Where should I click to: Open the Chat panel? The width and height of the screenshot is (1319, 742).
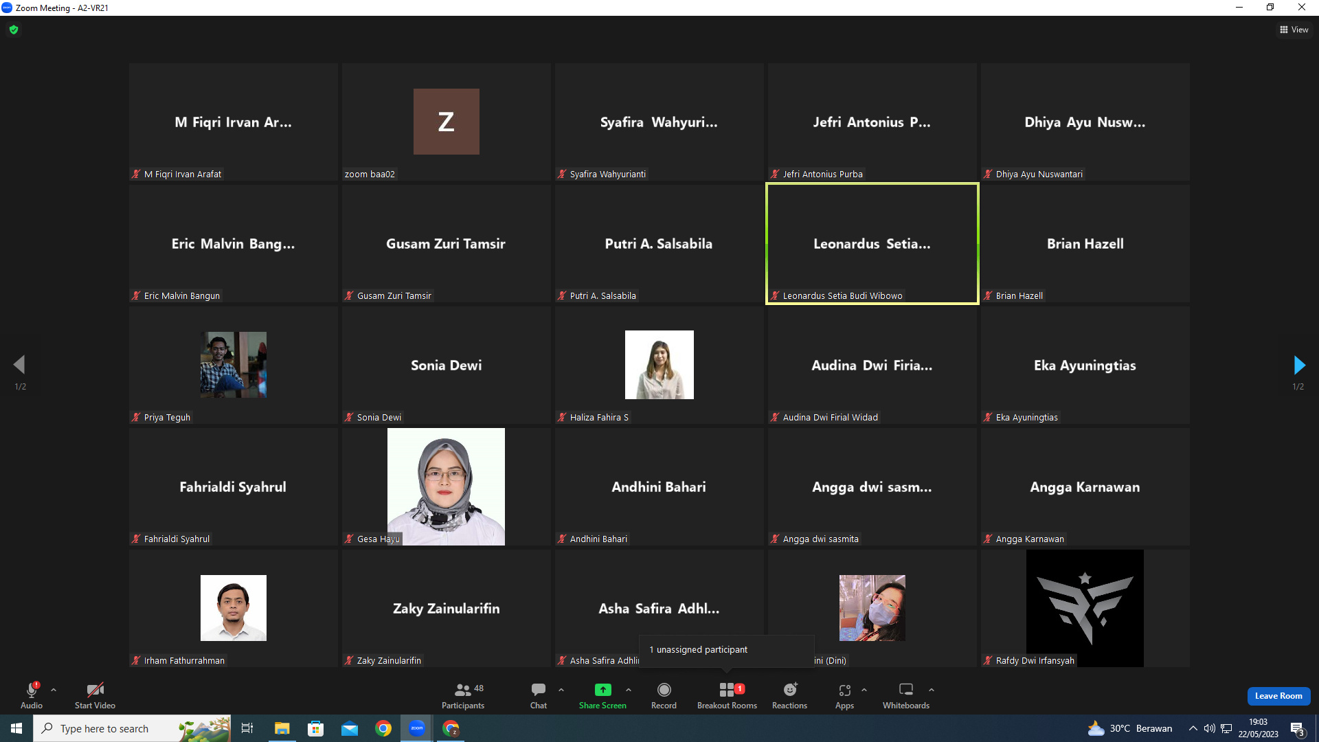[x=539, y=695]
